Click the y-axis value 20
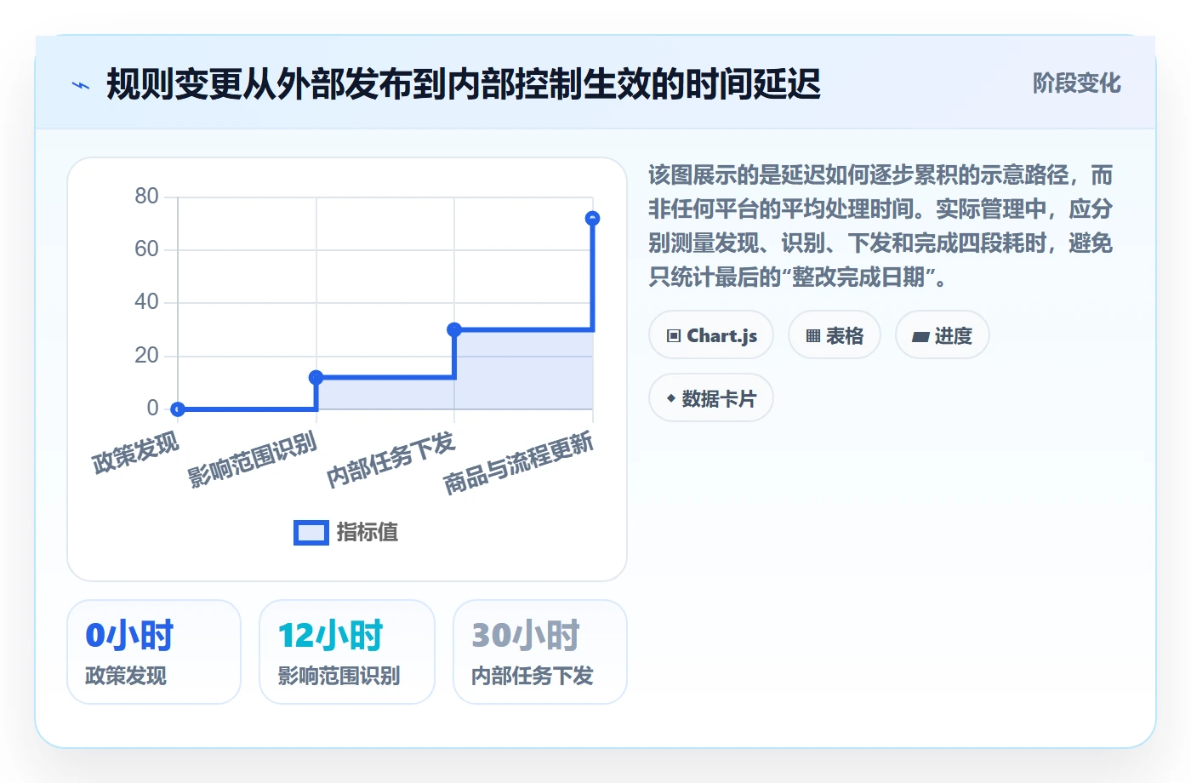Image resolution: width=1191 pixels, height=783 pixels. point(146,355)
